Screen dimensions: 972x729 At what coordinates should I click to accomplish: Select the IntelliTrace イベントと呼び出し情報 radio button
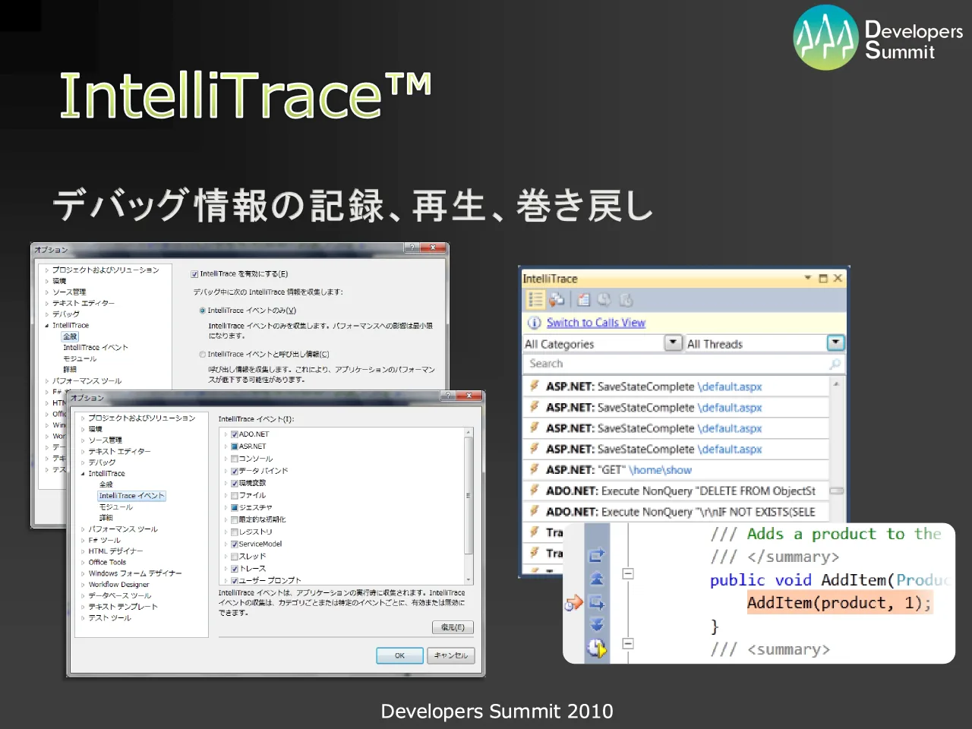coord(202,355)
